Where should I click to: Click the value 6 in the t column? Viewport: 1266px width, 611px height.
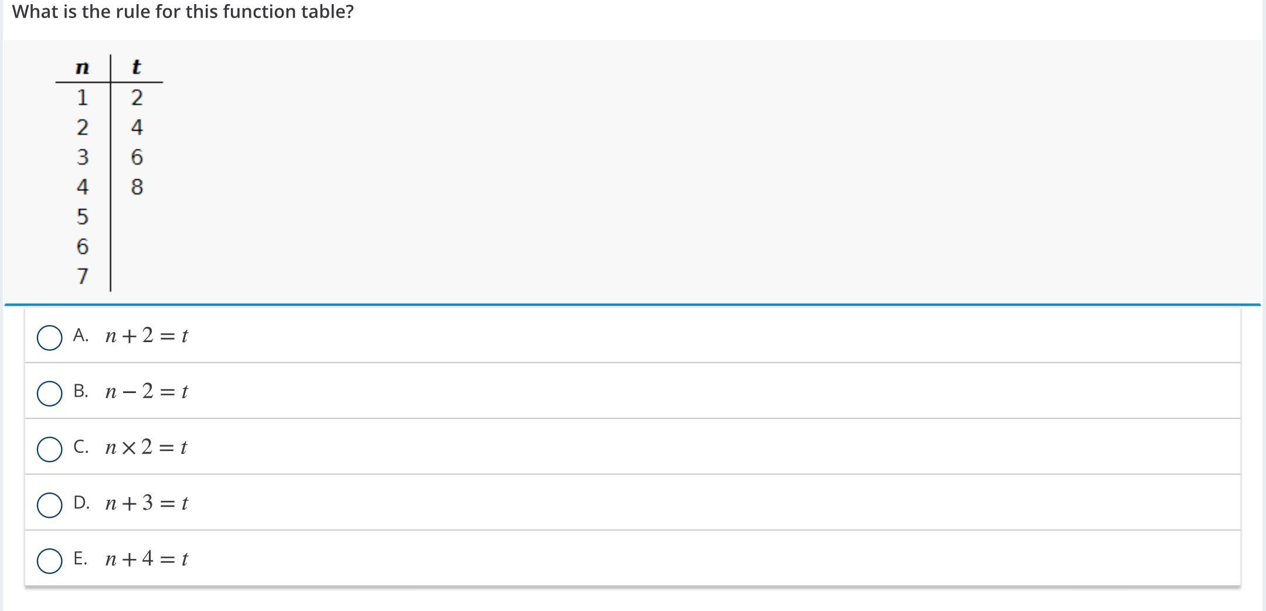click(137, 157)
